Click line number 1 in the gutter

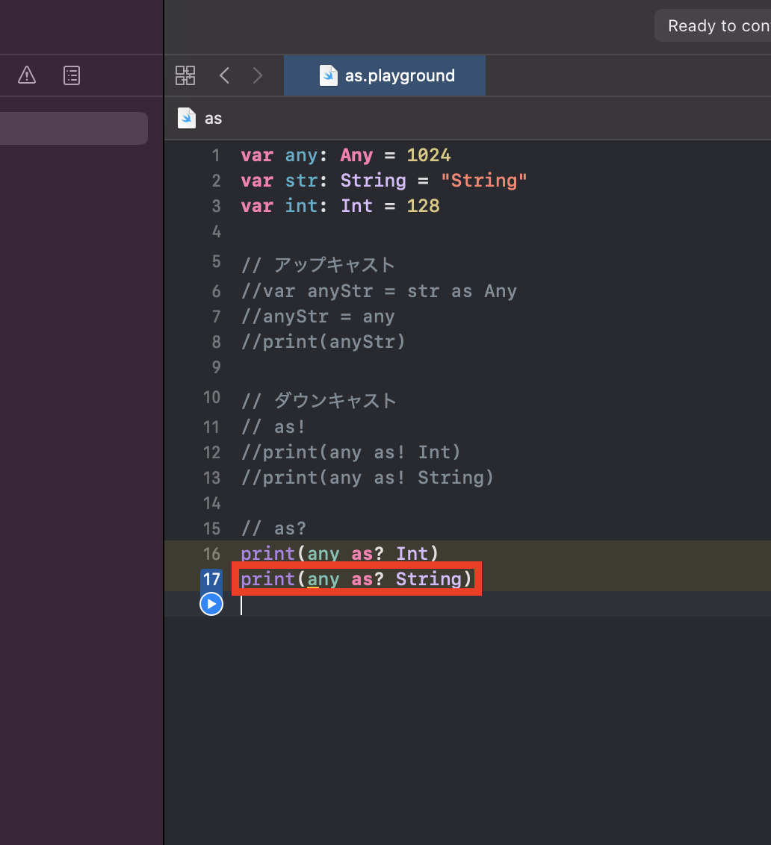[x=216, y=155]
